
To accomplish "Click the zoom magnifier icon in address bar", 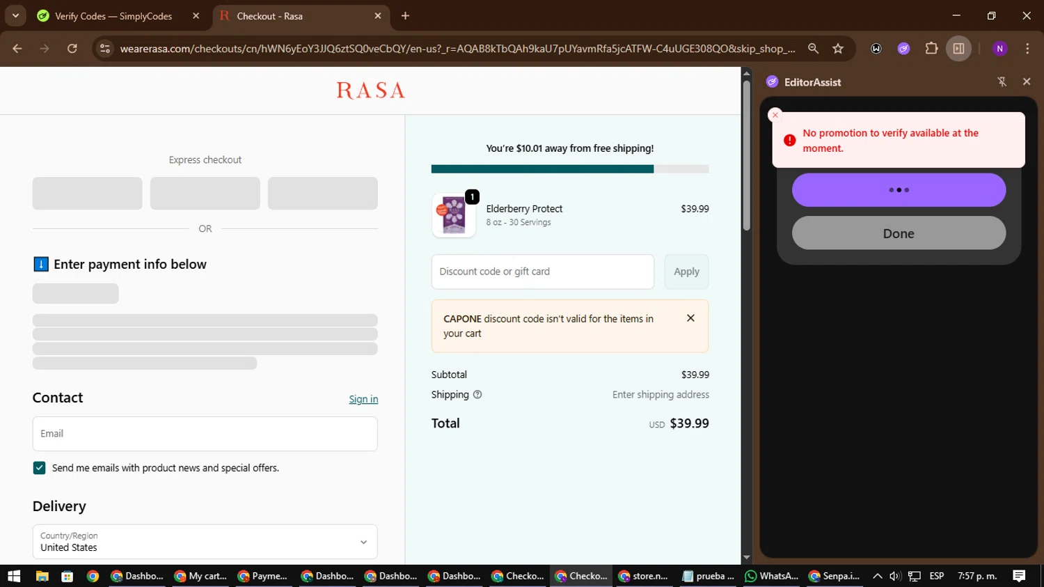I will coord(813,49).
